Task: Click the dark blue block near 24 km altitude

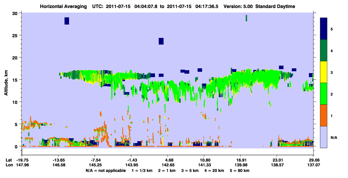Action: click(x=161, y=41)
